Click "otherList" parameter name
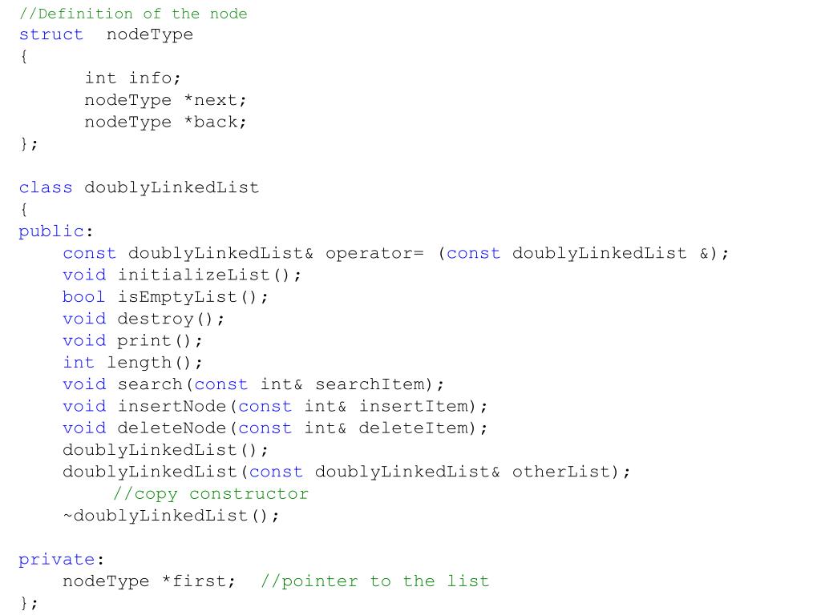The width and height of the screenshot is (821, 615). coord(560,472)
